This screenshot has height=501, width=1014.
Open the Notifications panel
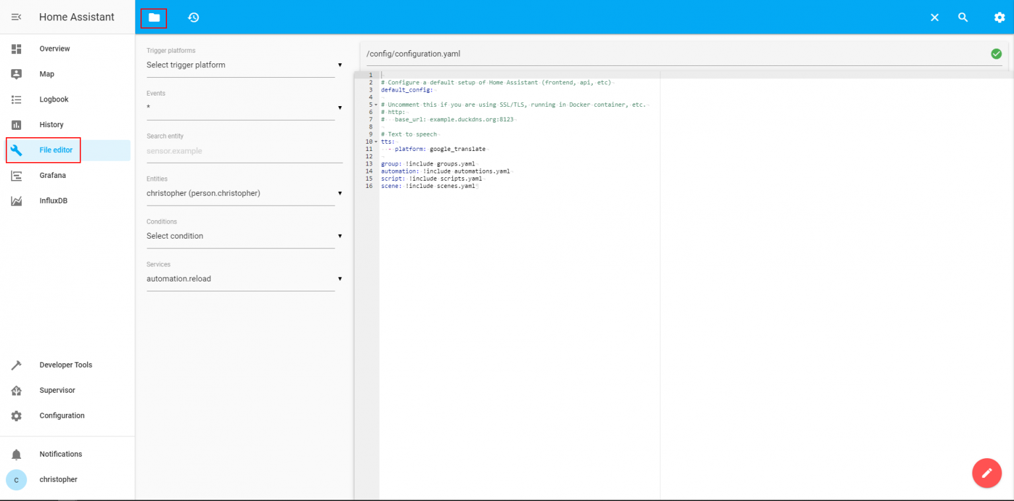pos(60,454)
